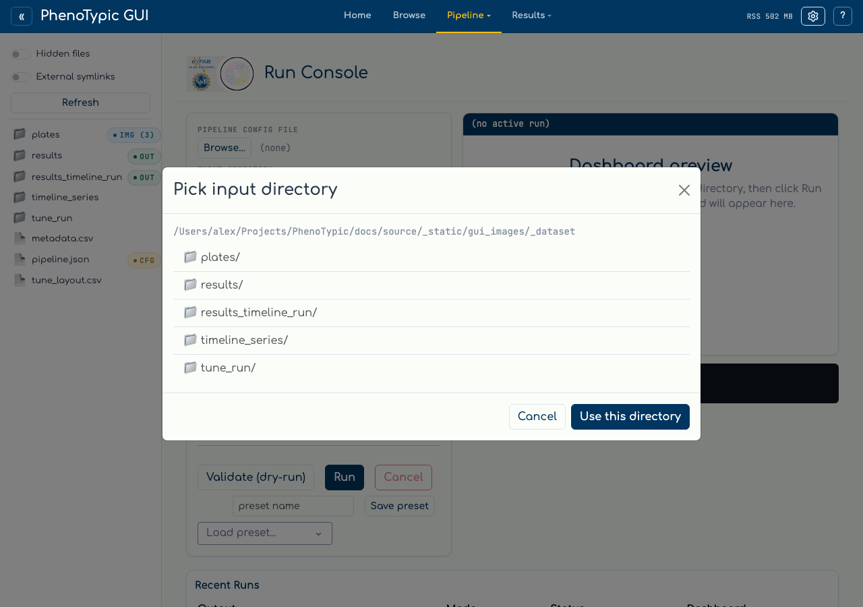Click plates name in sidebar
Viewport: 863px width, 607px height.
click(46, 135)
